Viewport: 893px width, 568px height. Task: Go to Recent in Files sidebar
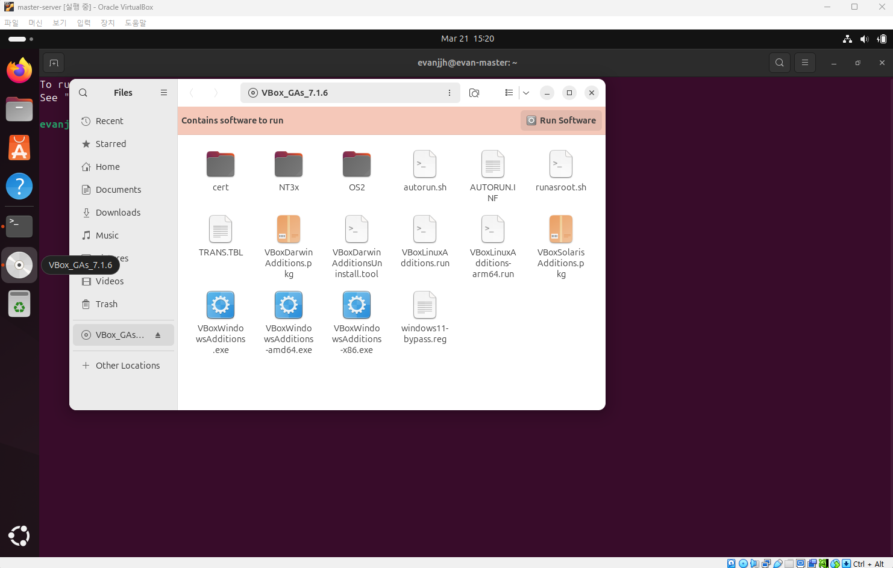pos(124,121)
